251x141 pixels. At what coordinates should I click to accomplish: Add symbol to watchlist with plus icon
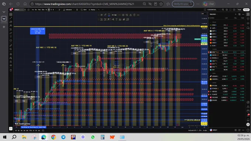(235, 14)
